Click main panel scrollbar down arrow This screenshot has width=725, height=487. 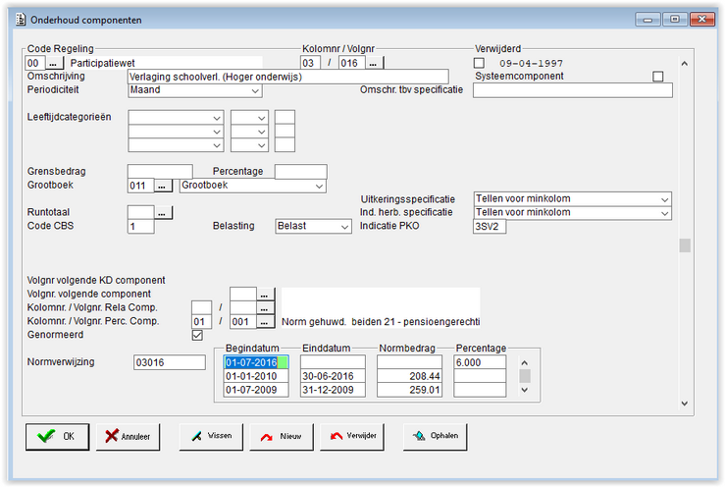point(685,404)
